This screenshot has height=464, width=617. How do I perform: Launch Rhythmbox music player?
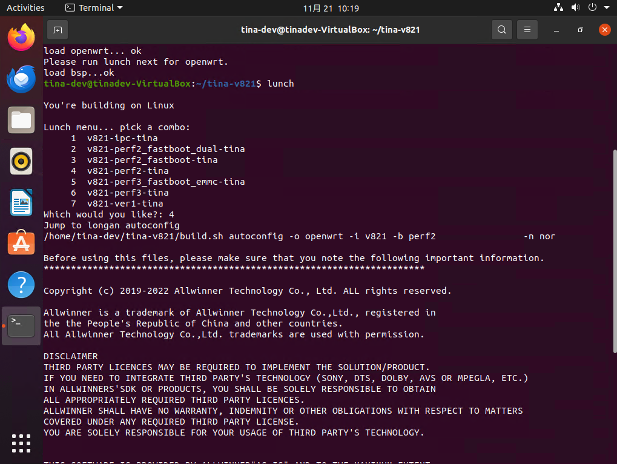[21, 161]
